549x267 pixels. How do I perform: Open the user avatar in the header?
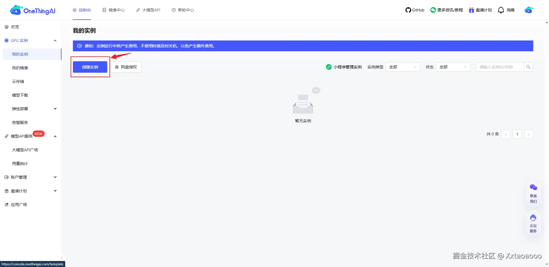coord(529,10)
